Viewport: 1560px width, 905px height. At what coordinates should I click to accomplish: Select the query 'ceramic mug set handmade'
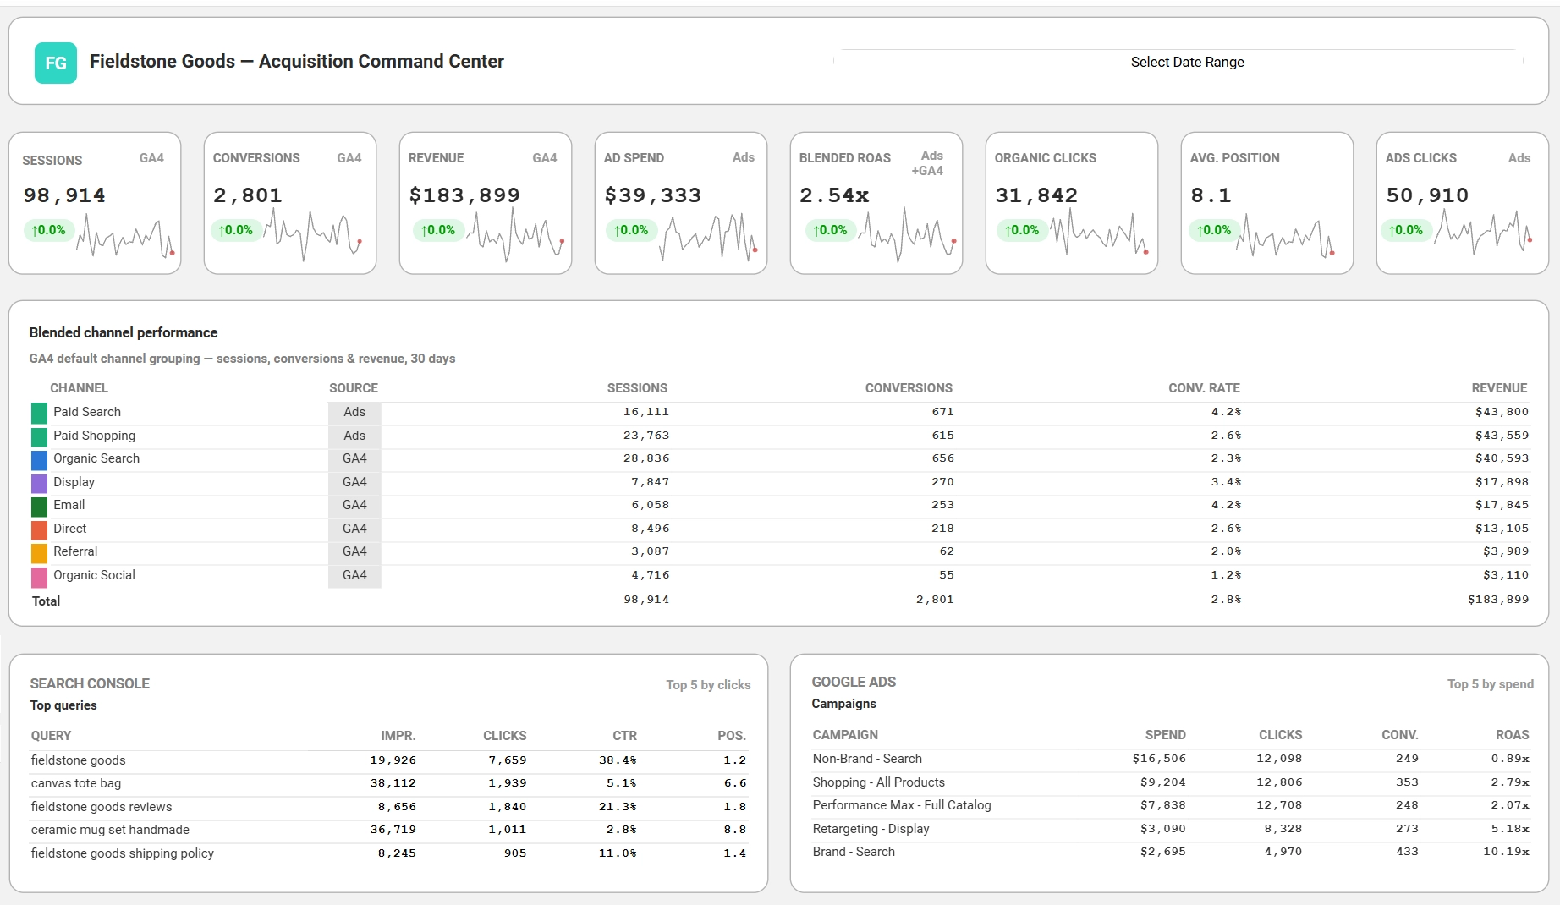[110, 830]
